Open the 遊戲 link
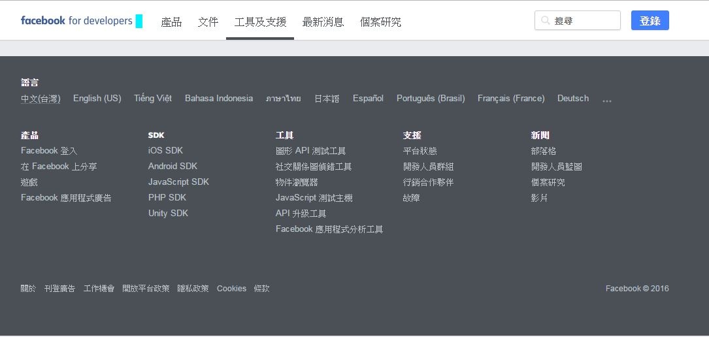709x337 pixels. click(x=29, y=182)
